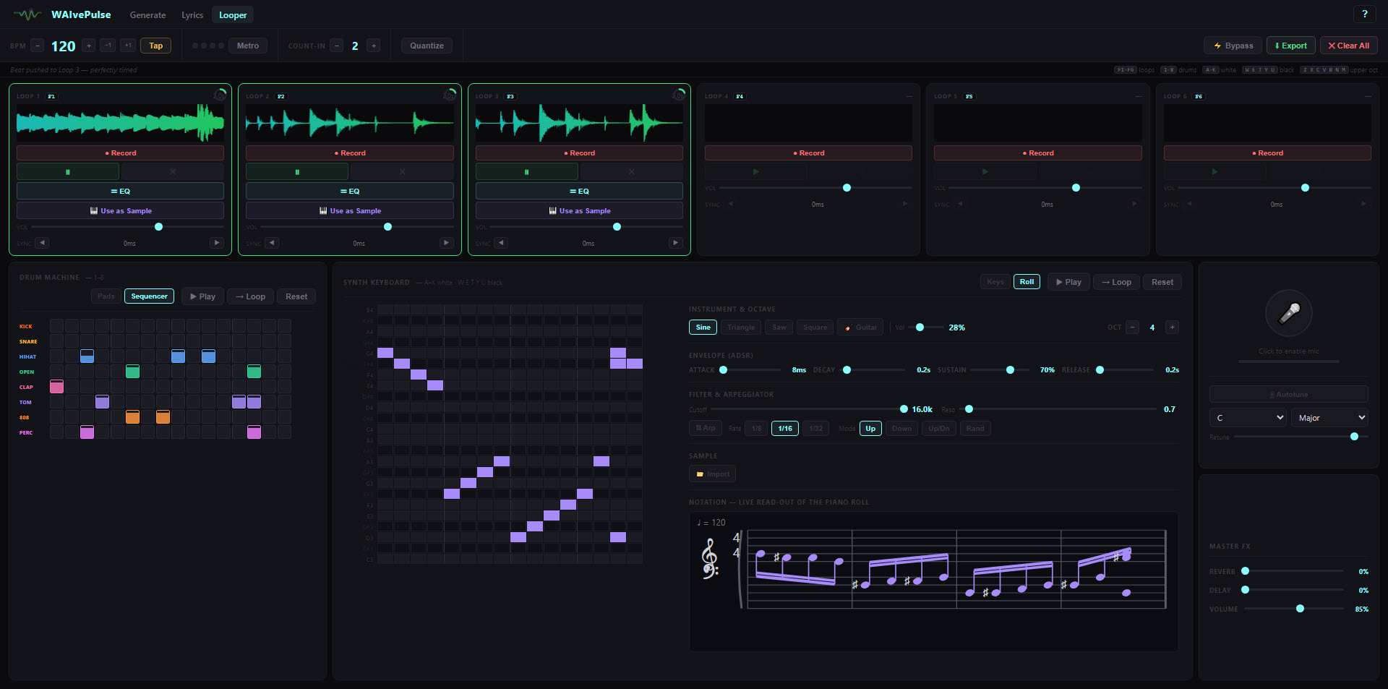Screen dimensions: 1388x689
Task: Open the Looper tab
Action: (233, 15)
